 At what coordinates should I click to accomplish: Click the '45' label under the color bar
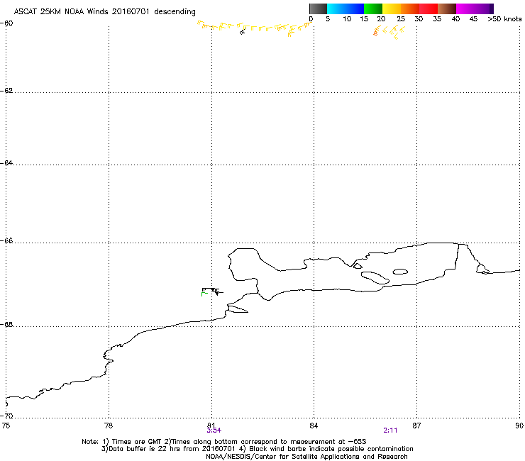(473, 19)
